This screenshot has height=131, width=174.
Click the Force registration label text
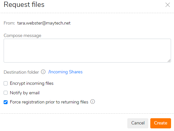49,102
